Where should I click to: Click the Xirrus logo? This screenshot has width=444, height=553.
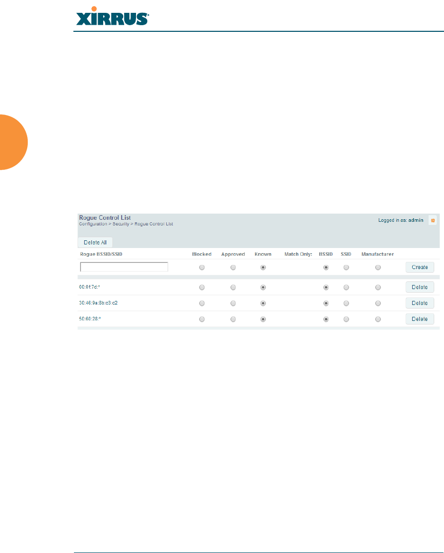tap(112, 16)
